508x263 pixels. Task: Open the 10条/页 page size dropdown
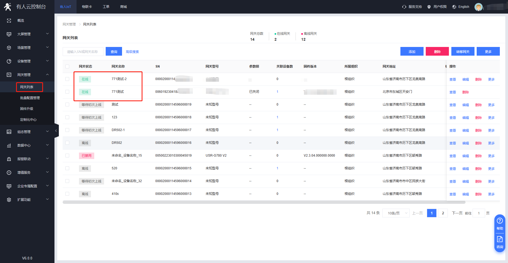[396, 213]
